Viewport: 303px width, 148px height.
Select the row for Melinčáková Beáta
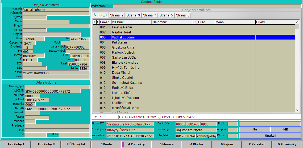pos(194,108)
